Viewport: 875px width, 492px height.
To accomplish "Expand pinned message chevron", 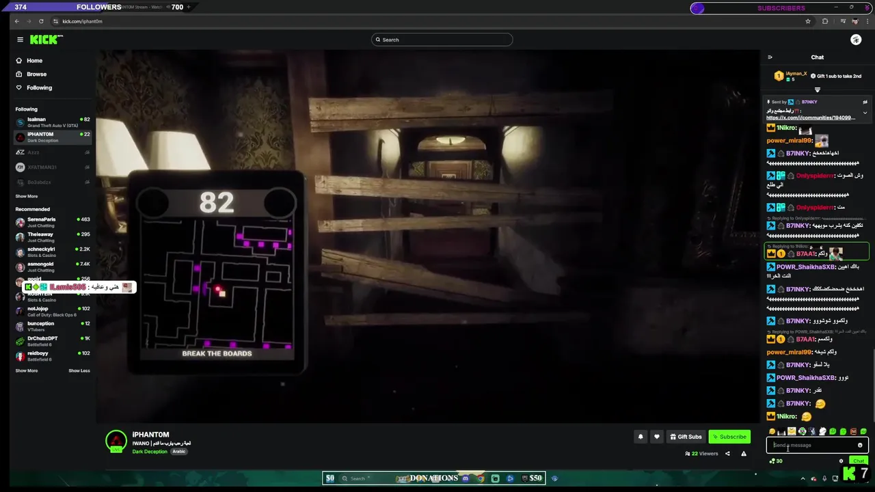I will pos(865,113).
